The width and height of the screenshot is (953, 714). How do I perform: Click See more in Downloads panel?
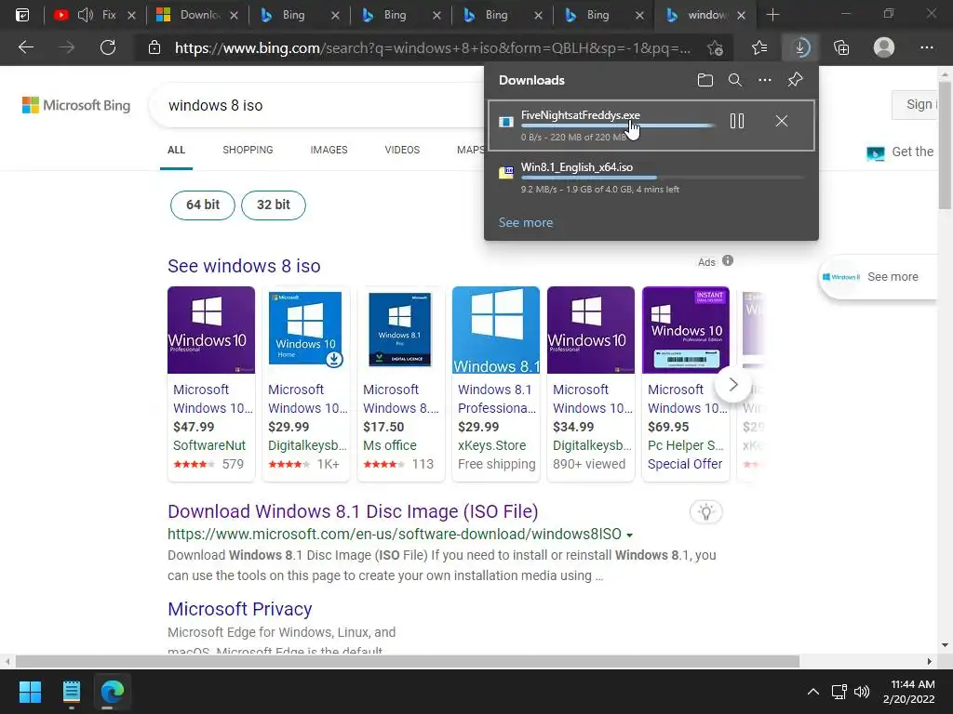click(x=526, y=223)
